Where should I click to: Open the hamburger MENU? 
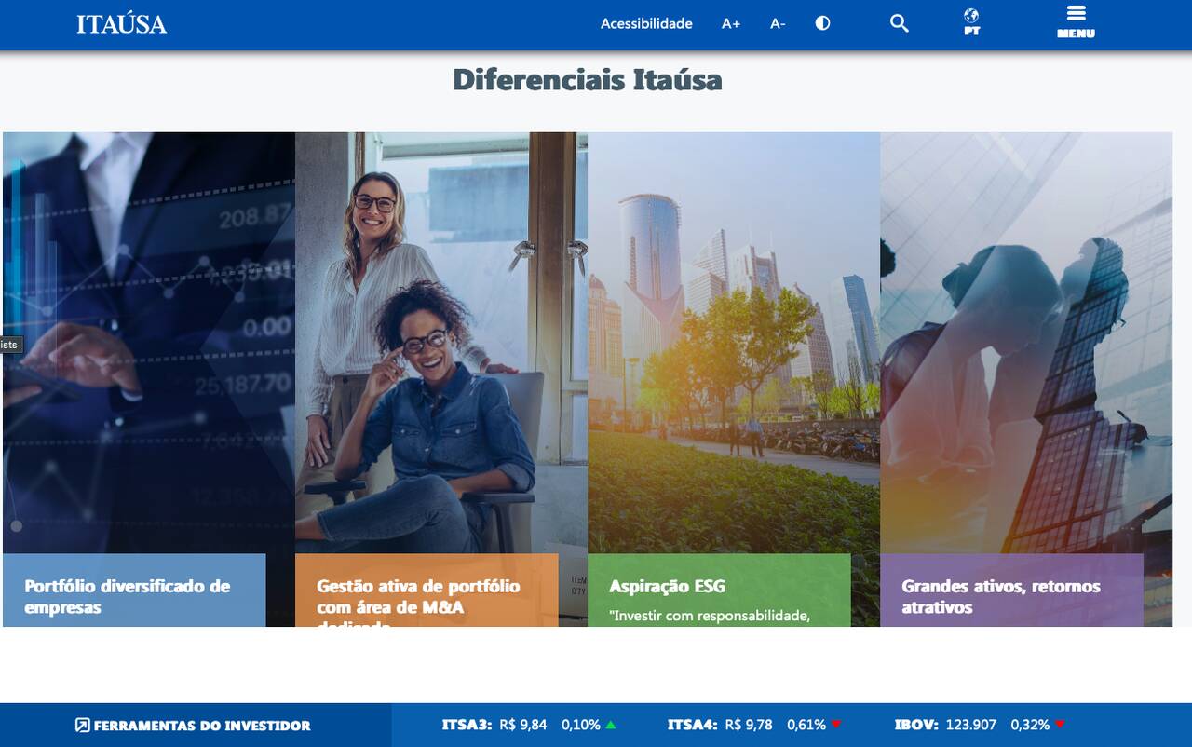[x=1076, y=22]
